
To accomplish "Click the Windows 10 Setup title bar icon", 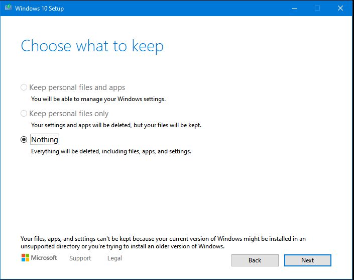I will click(8, 8).
